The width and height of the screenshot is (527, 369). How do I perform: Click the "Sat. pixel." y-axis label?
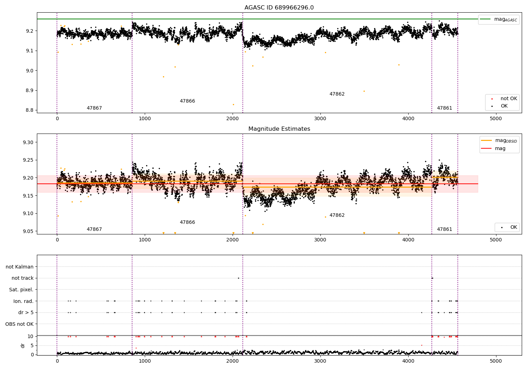[21, 290]
